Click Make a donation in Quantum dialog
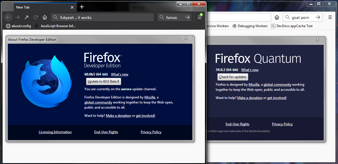 (x=250, y=98)
